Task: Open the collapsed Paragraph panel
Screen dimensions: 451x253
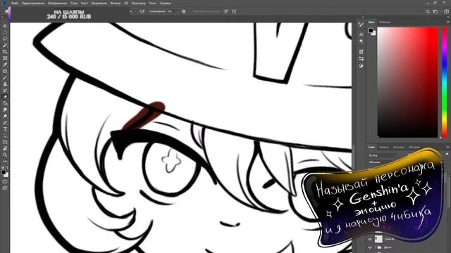Action: point(361,41)
